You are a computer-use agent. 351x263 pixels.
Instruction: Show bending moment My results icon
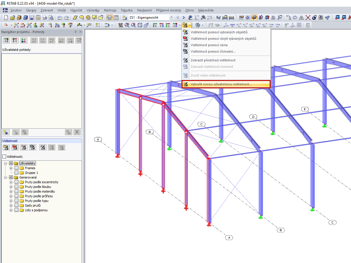point(258,25)
